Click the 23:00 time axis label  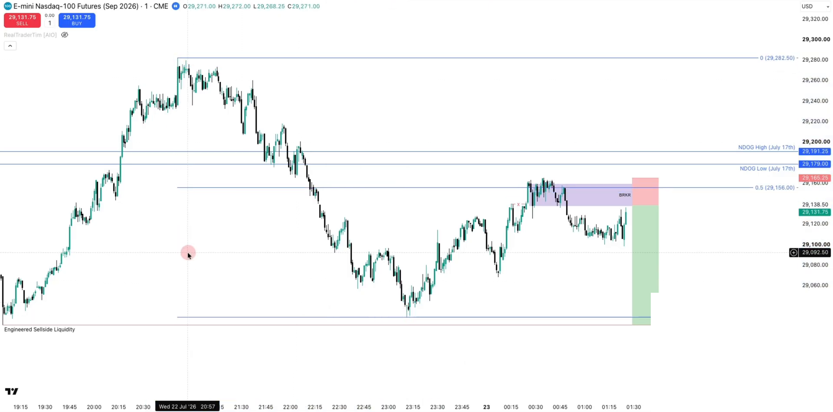tap(388, 407)
